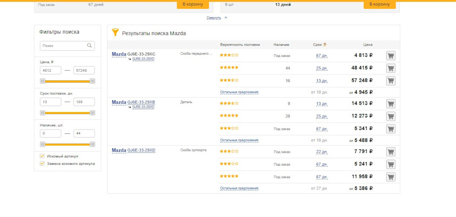The image size is (456, 217).
Task: Click the five-star rating for 48 415 ₽ offer
Action: 229,67
